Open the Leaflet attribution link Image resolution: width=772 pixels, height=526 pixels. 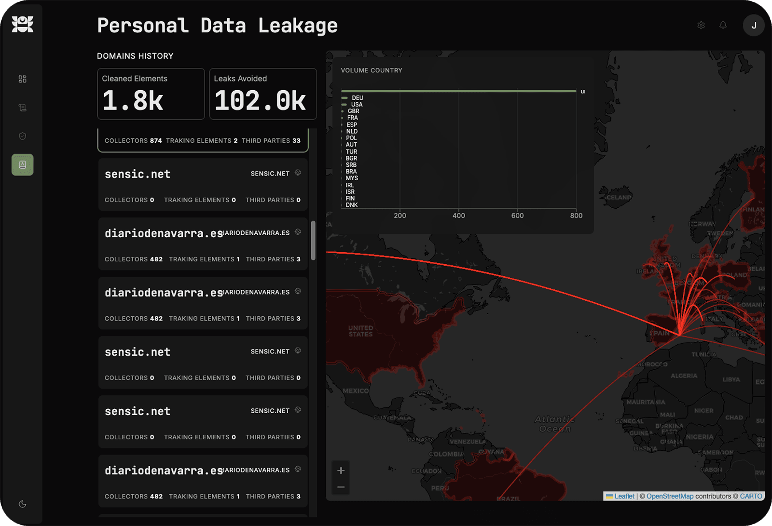point(624,496)
